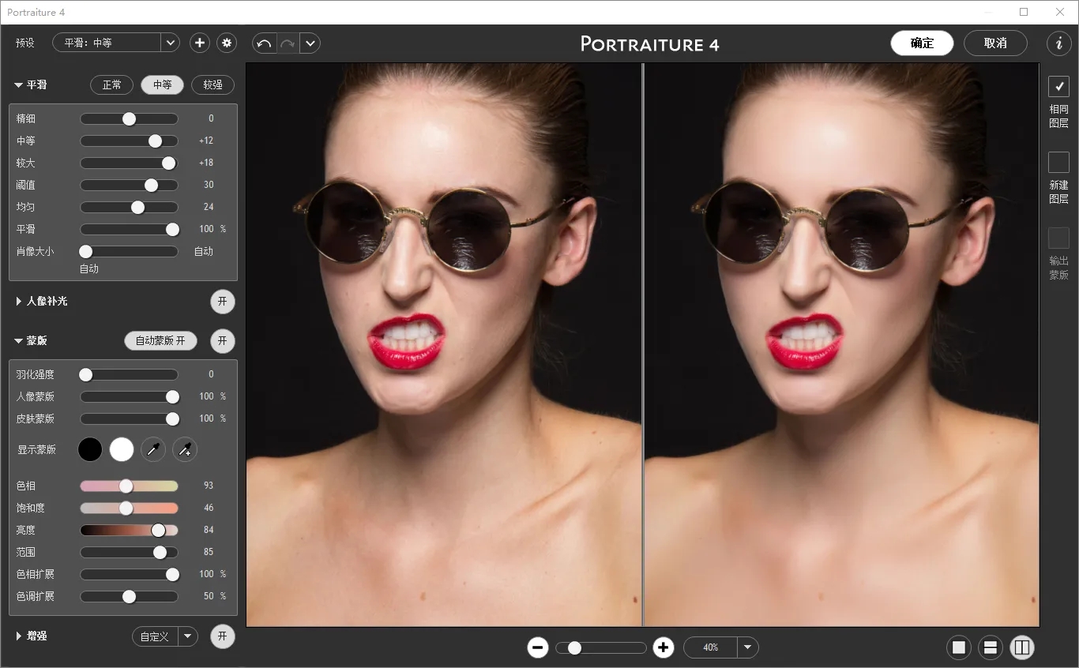The image size is (1079, 668).
Task: Open the 40% zoom level dropdown
Action: pos(747,647)
